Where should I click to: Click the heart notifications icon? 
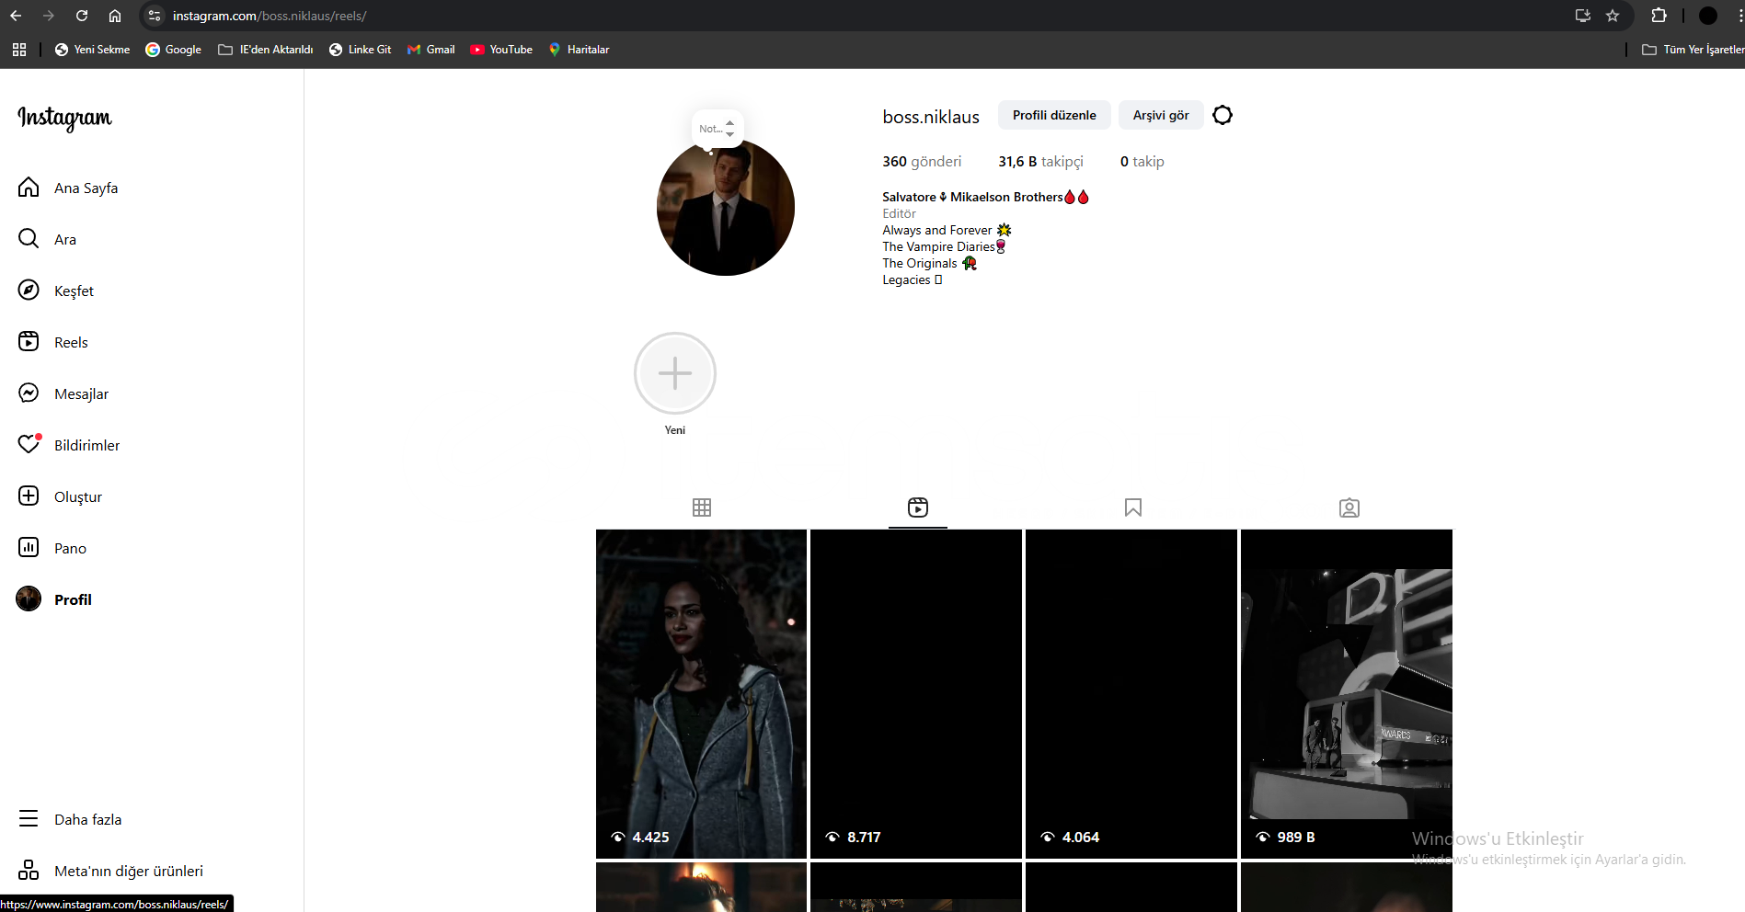(x=29, y=444)
